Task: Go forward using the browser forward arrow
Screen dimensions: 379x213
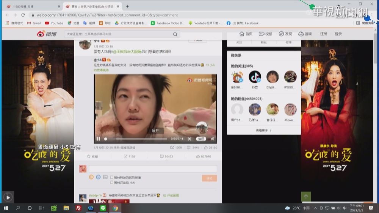Action: [x=15, y=15]
